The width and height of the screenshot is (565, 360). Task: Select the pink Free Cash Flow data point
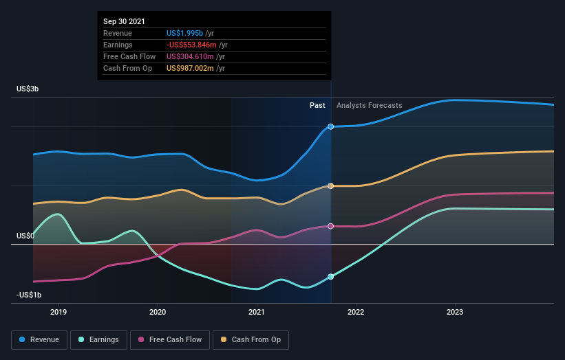330,226
